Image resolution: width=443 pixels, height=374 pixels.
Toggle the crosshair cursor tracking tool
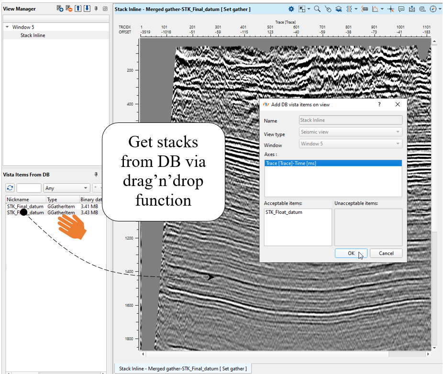pyautogui.click(x=390, y=9)
